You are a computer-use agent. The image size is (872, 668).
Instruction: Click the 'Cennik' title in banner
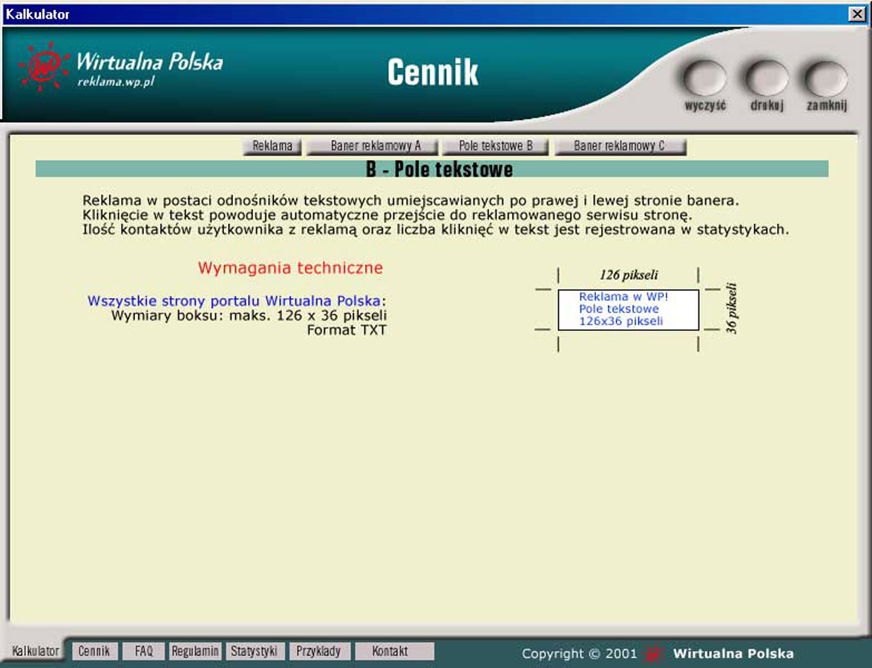coord(433,72)
